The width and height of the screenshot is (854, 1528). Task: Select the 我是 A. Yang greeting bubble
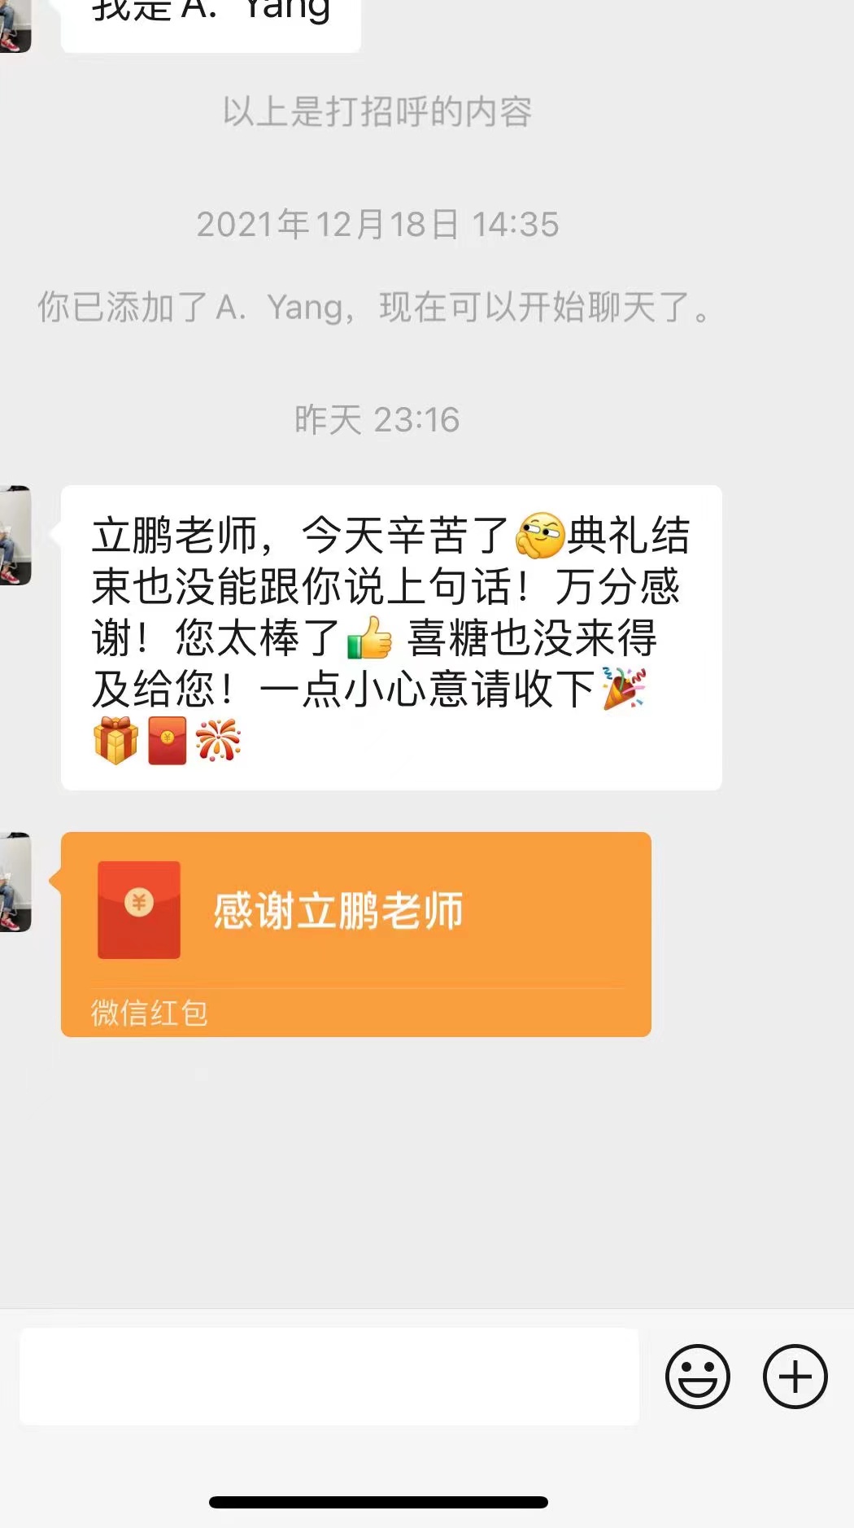click(x=211, y=26)
